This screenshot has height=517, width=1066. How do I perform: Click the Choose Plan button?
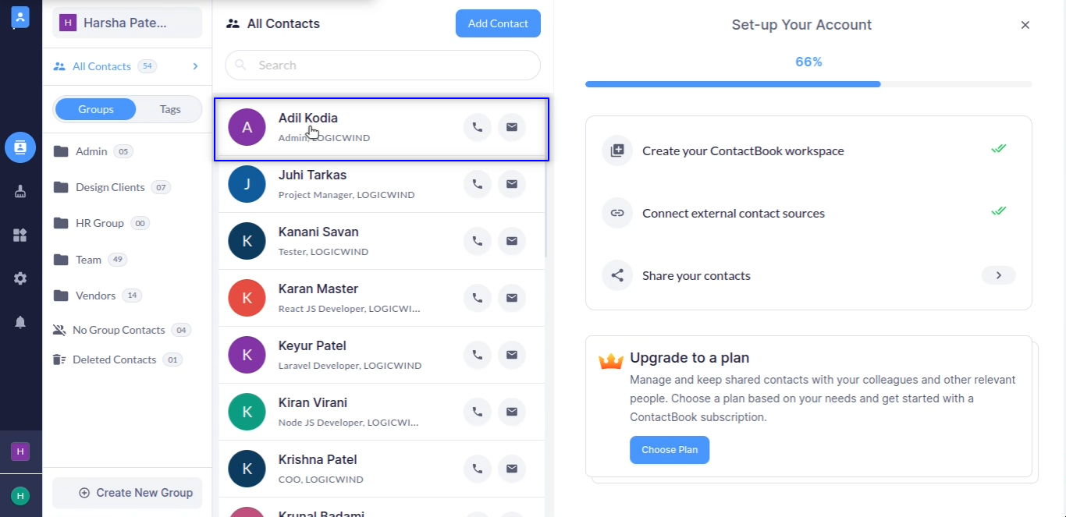(670, 450)
